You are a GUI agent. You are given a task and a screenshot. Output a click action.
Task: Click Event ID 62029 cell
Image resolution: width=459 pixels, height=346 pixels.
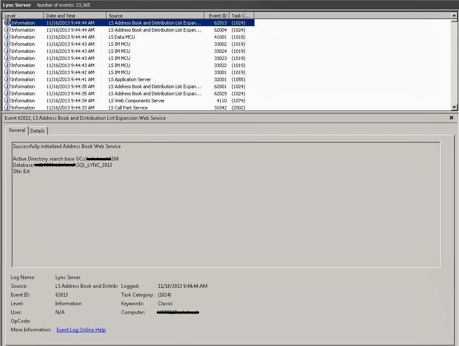coord(220,94)
